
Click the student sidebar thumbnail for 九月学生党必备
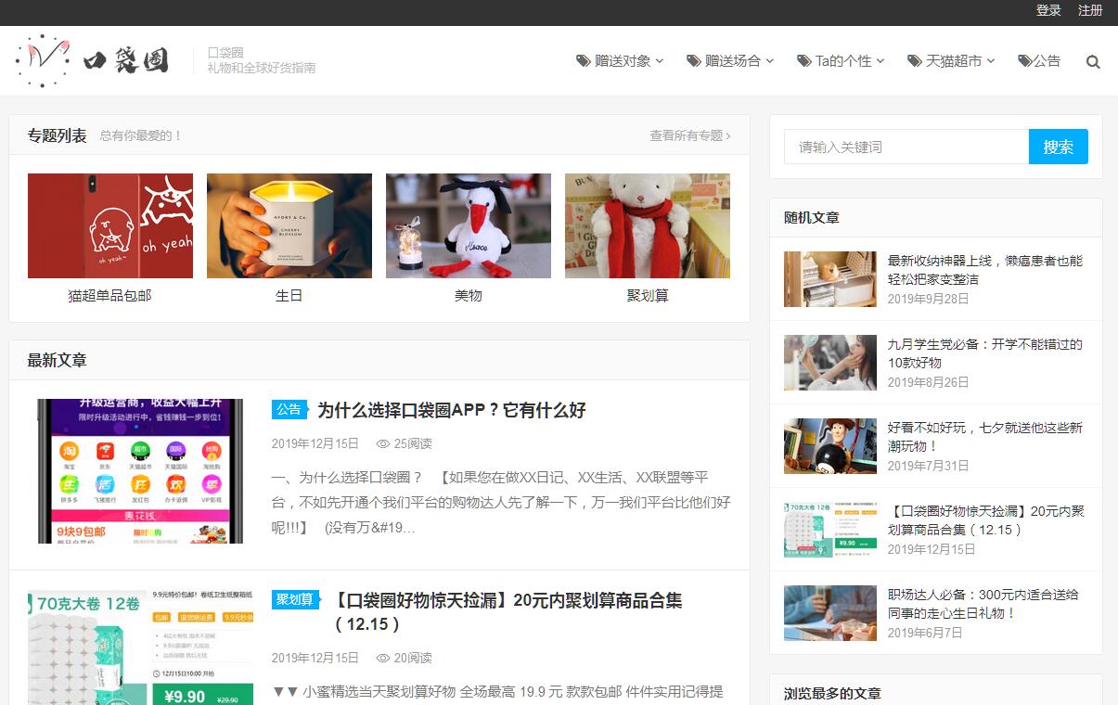830,363
